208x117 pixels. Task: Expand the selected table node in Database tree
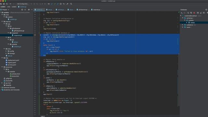click(187, 22)
